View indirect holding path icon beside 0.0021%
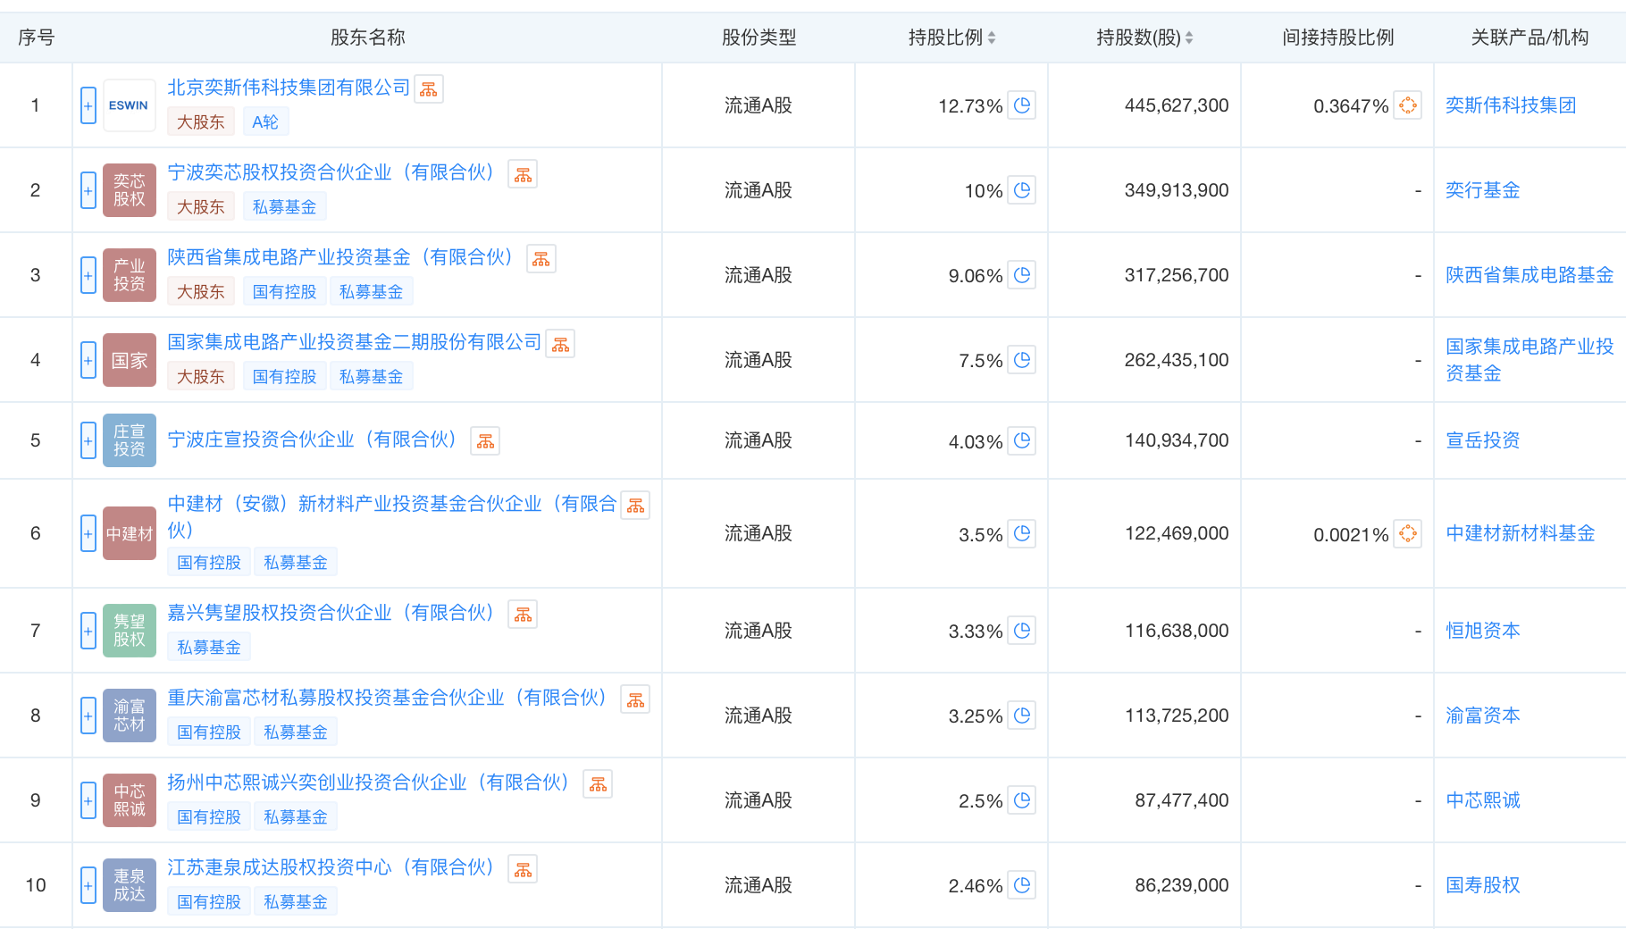 coord(1408,533)
